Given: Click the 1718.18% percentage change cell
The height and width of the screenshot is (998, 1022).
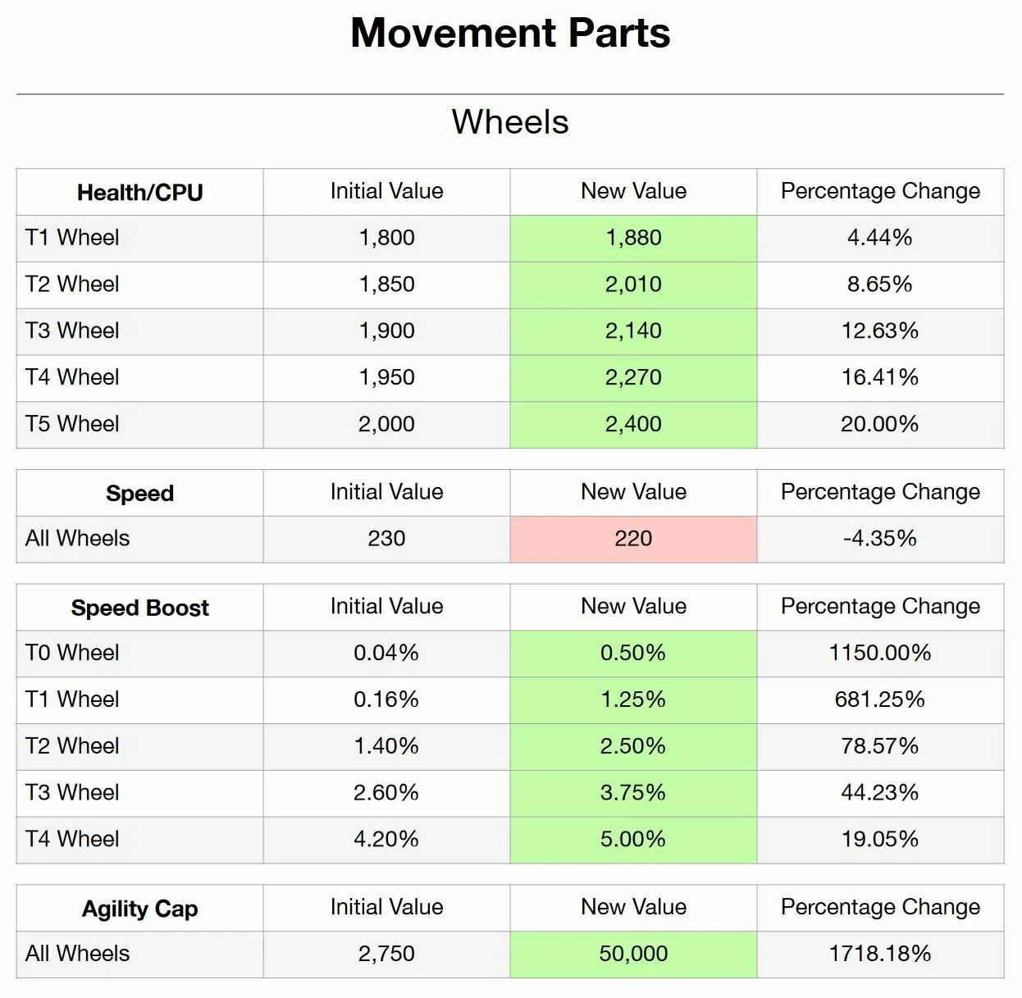Looking at the screenshot, I should tap(880, 954).
